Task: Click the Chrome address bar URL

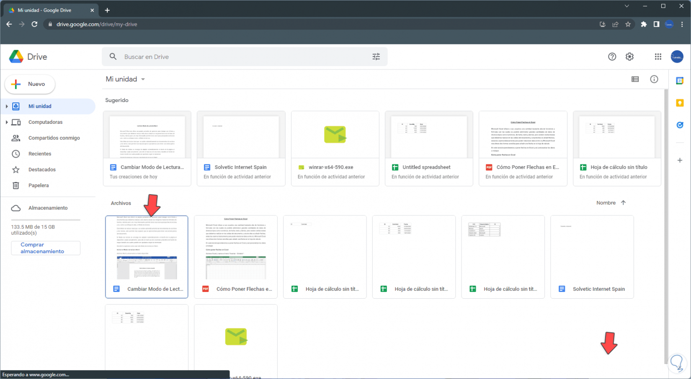Action: coord(97,24)
